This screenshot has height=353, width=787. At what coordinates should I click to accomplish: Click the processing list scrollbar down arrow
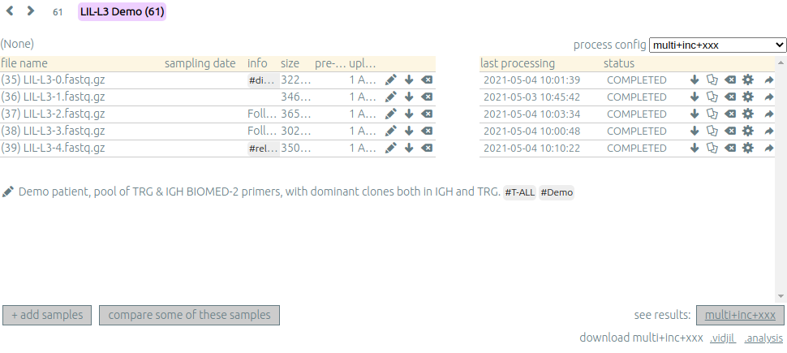pos(781,296)
